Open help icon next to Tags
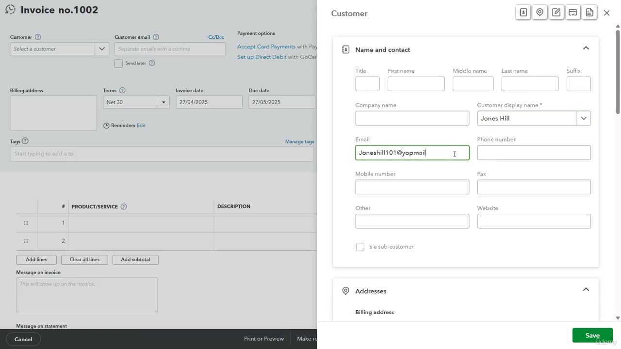The image size is (621, 349). pos(25,141)
